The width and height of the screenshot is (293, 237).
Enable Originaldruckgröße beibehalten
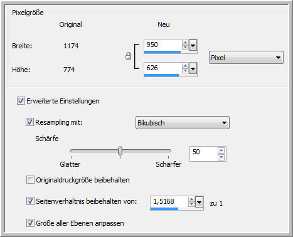pos(30,180)
